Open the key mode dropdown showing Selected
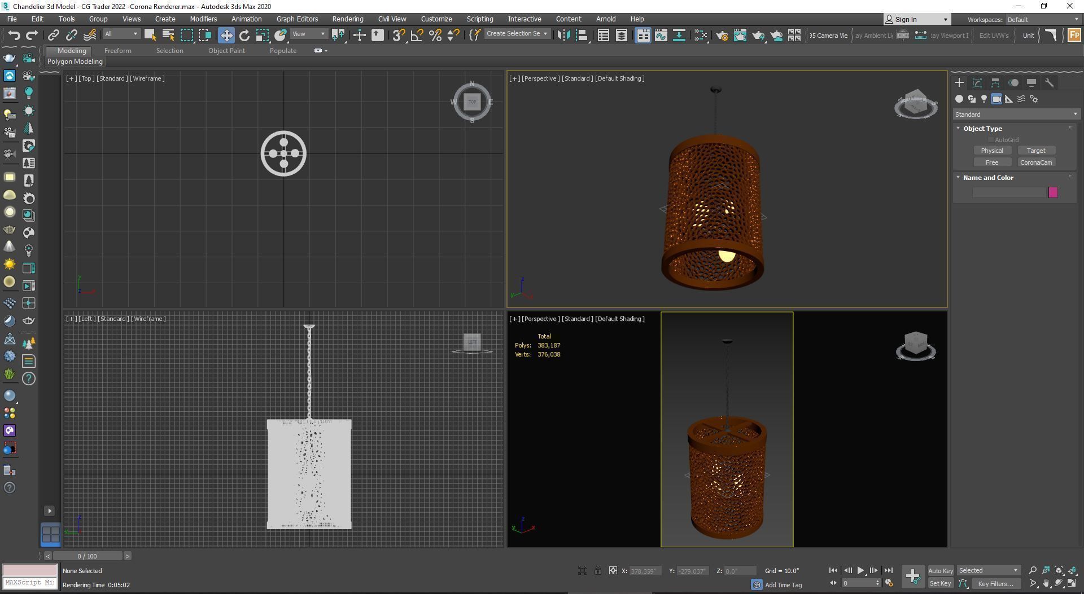 coord(988,570)
